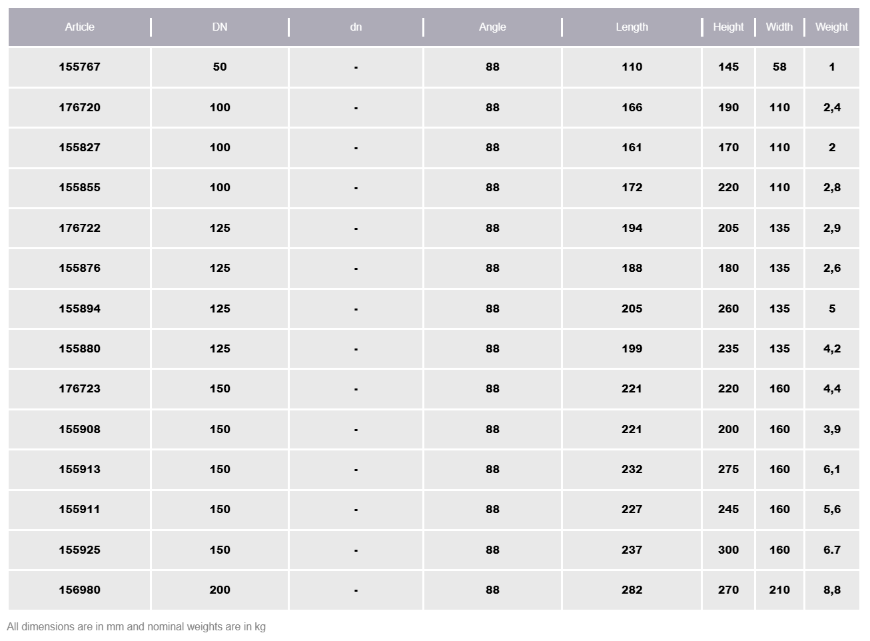Click the Length column header
The image size is (870, 641).
pos(632,27)
